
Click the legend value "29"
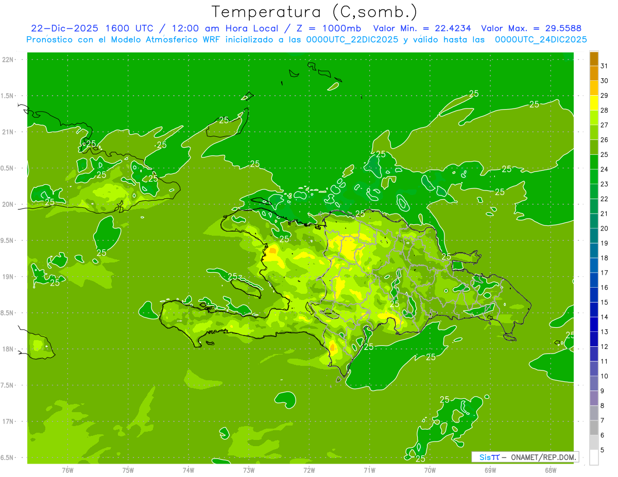[605, 95]
